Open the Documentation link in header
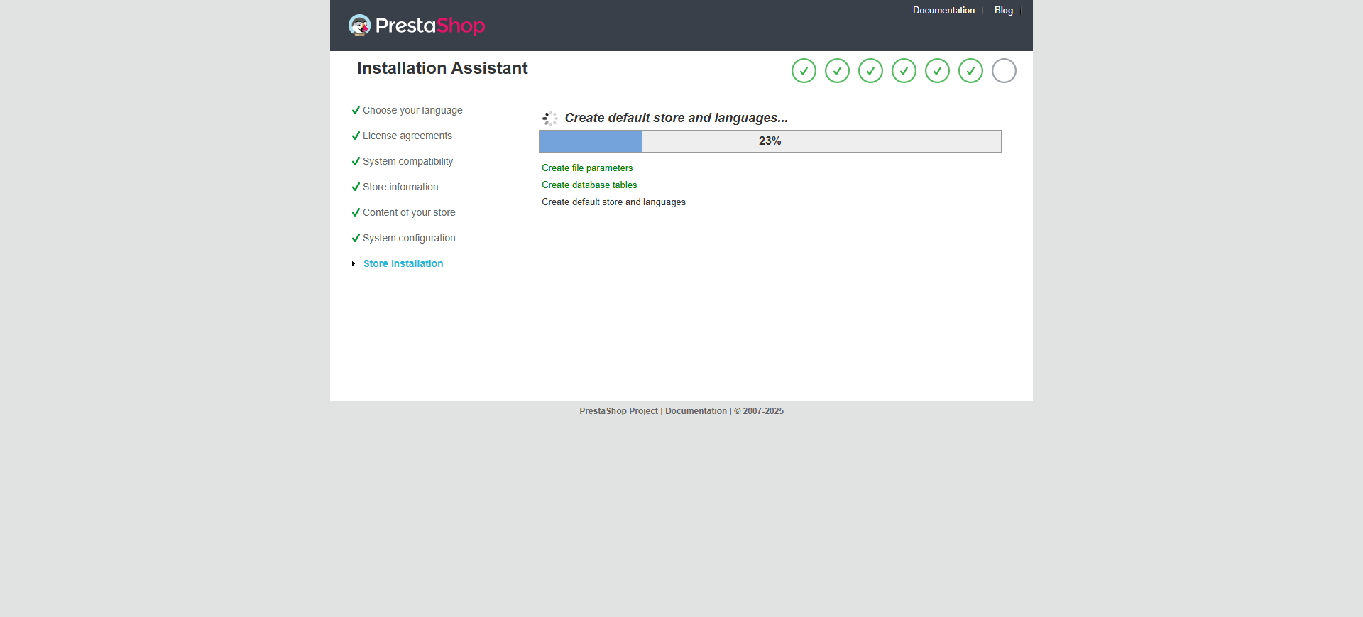Screen dimensions: 1363x617 pos(943,11)
